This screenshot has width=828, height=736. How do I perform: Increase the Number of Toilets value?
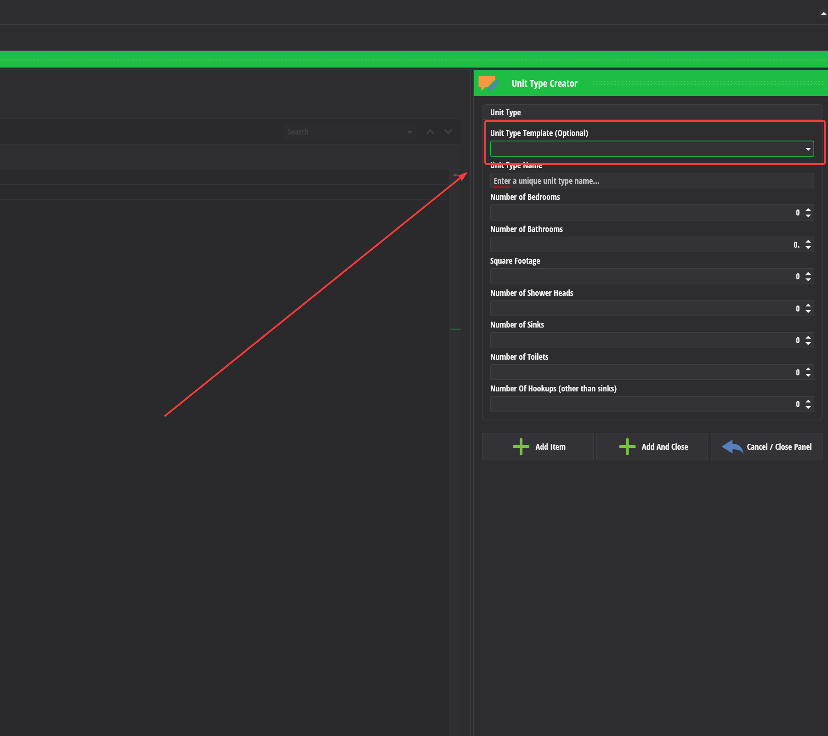pos(808,369)
